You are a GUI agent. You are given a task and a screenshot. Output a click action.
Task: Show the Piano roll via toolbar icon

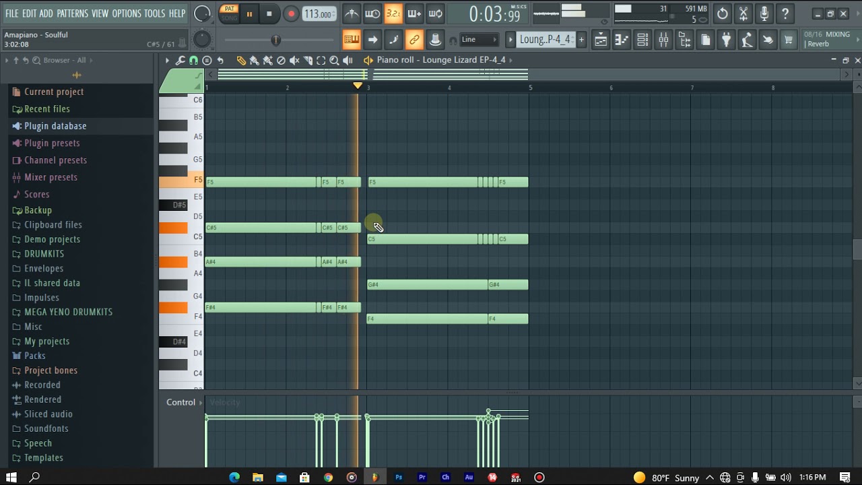[x=622, y=40]
